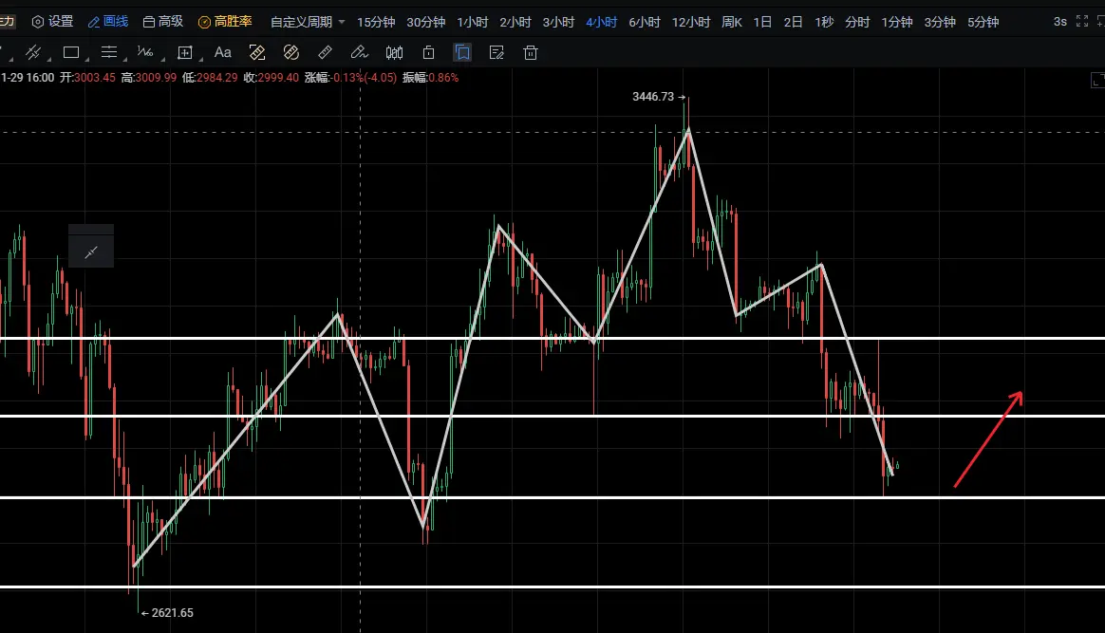Toggle the drawing lock icon
The width and height of the screenshot is (1105, 633).
click(428, 52)
